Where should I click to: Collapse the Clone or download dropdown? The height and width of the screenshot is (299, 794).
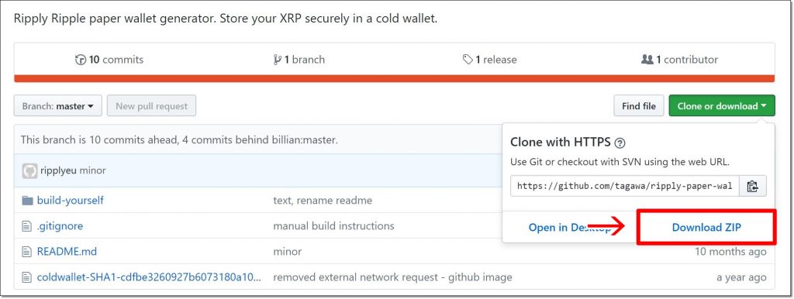click(722, 106)
